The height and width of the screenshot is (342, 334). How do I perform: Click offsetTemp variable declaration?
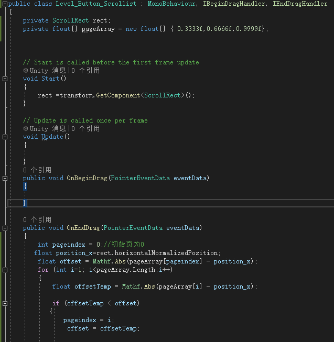coord(93,286)
